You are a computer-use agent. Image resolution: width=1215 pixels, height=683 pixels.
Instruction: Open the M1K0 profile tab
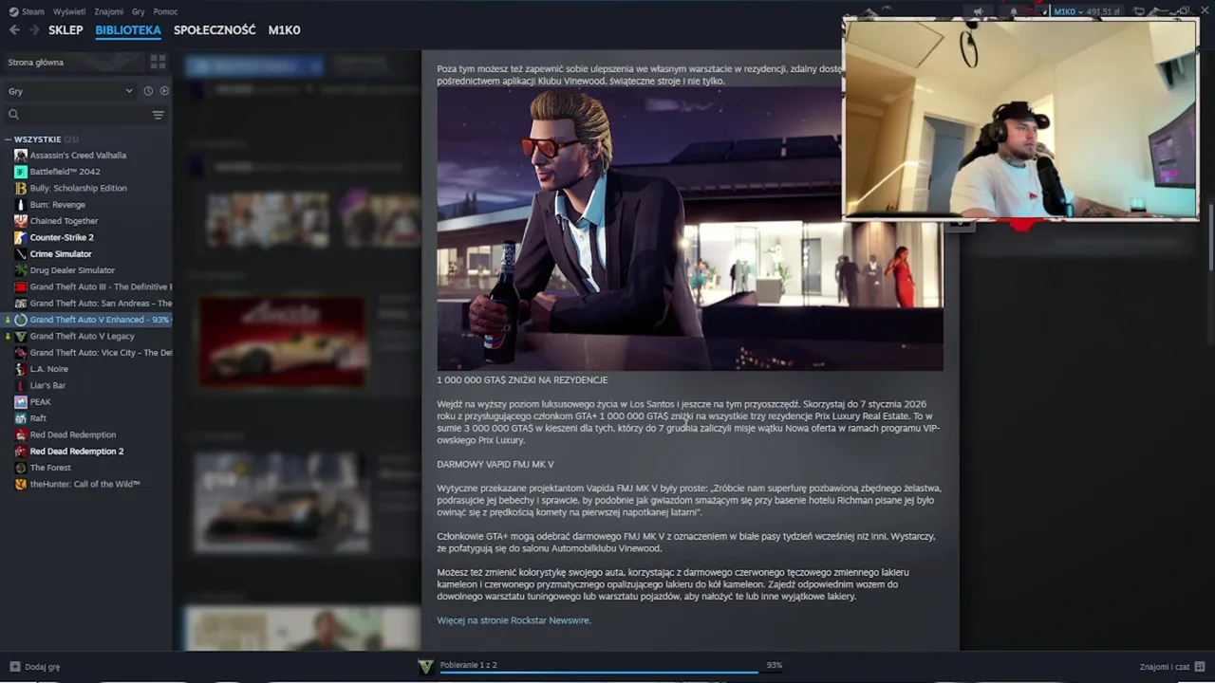(284, 30)
